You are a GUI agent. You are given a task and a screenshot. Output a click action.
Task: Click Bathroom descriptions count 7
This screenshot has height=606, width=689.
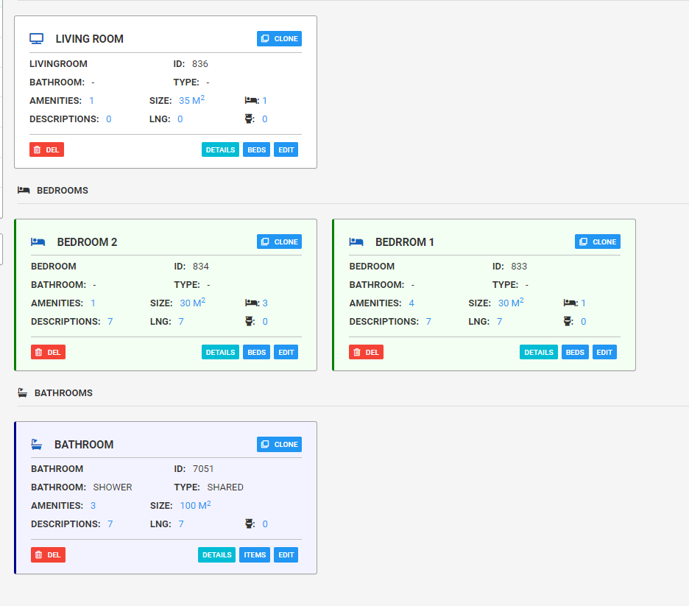(x=110, y=524)
